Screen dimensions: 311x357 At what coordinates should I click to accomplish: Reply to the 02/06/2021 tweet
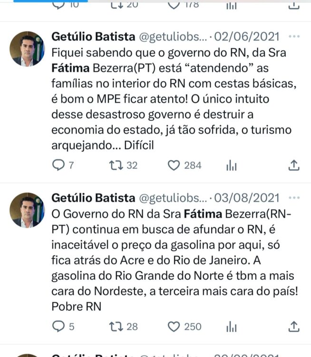tap(58, 165)
